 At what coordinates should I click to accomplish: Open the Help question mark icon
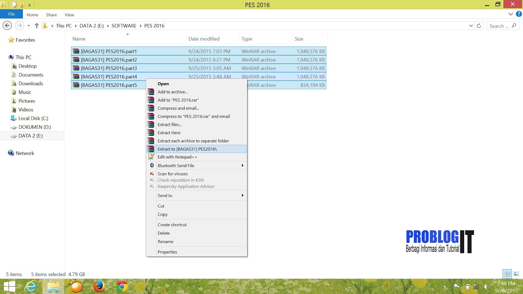point(519,14)
